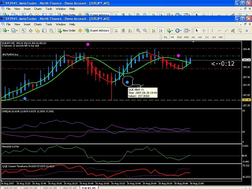The height and width of the screenshot is (189, 252).
Task: Expand the Periods clock dropdown
Action: [181, 31]
